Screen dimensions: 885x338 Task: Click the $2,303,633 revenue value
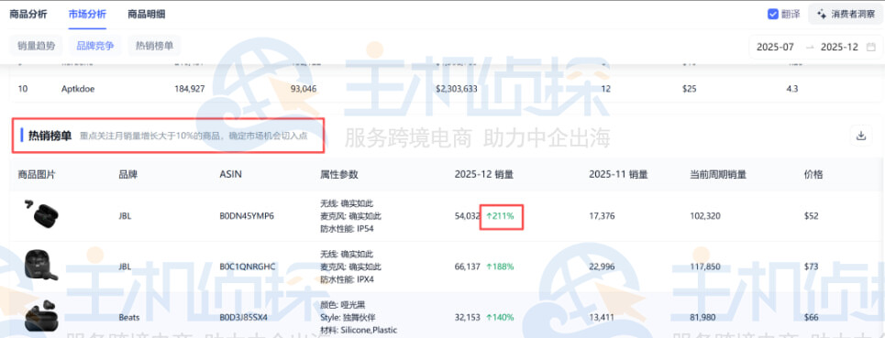point(458,89)
